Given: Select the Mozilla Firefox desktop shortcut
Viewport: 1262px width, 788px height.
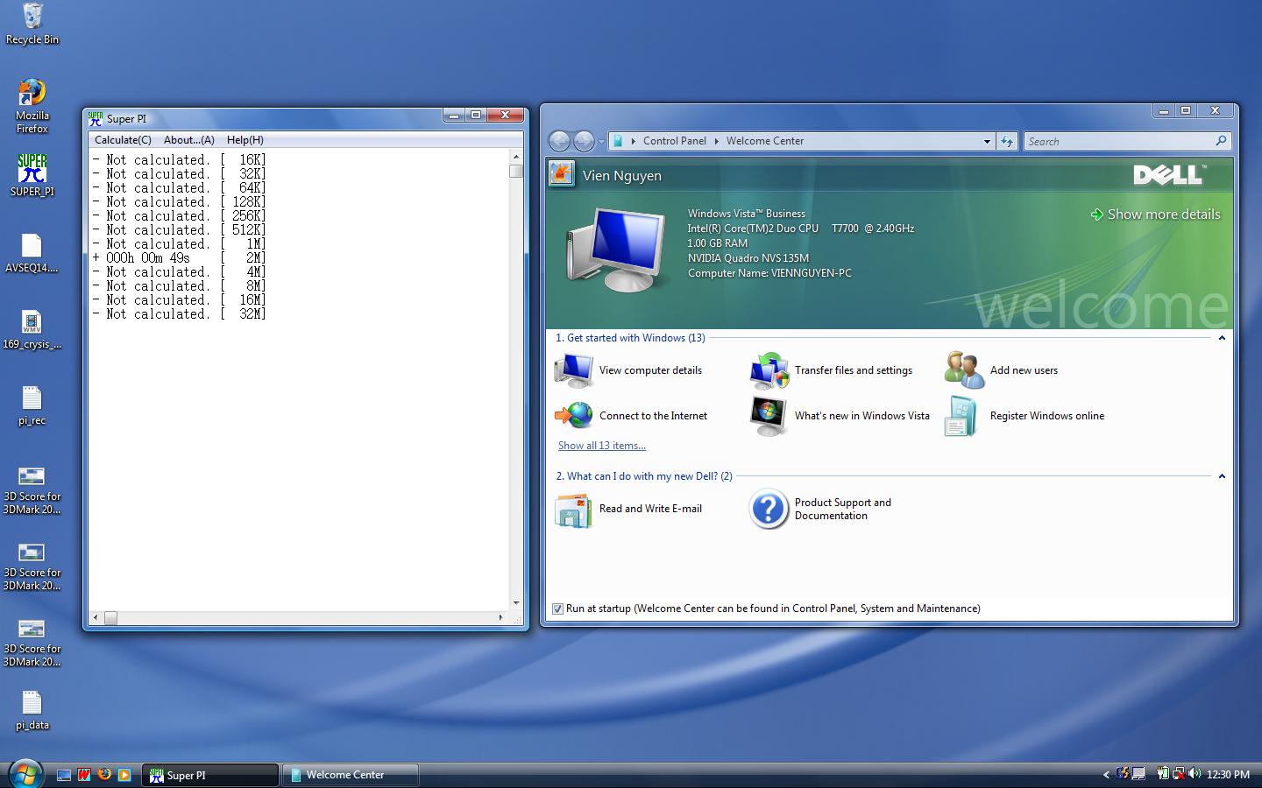Looking at the screenshot, I should coord(32,106).
